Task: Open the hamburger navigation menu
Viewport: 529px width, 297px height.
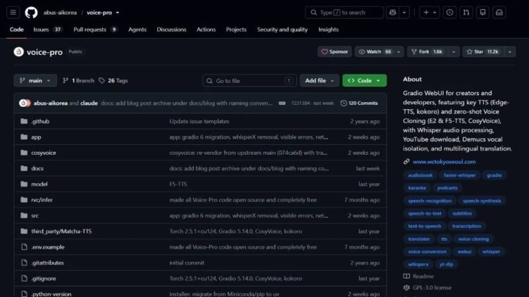Action: pyautogui.click(x=13, y=13)
